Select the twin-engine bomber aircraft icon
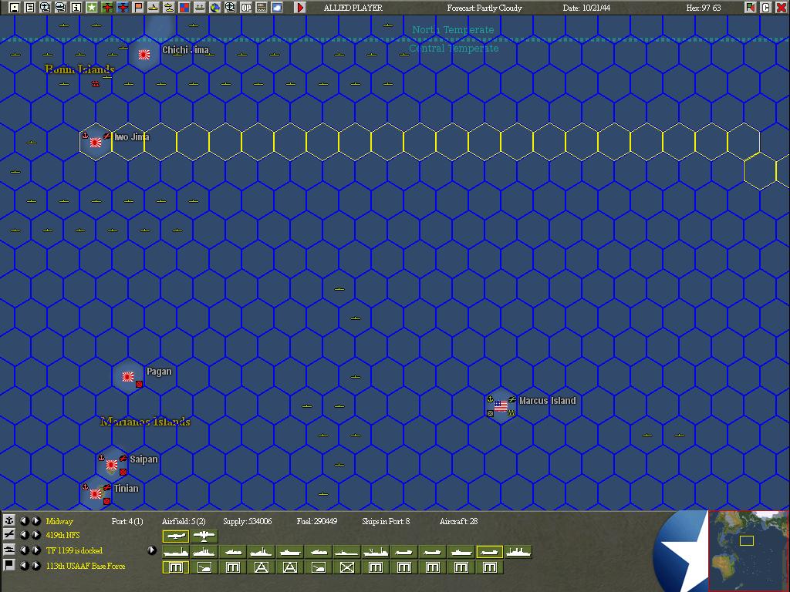 pyautogui.click(x=204, y=536)
